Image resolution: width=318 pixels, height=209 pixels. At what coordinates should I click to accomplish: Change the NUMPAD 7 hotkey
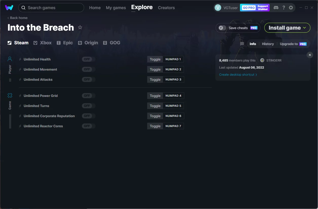[173, 126]
